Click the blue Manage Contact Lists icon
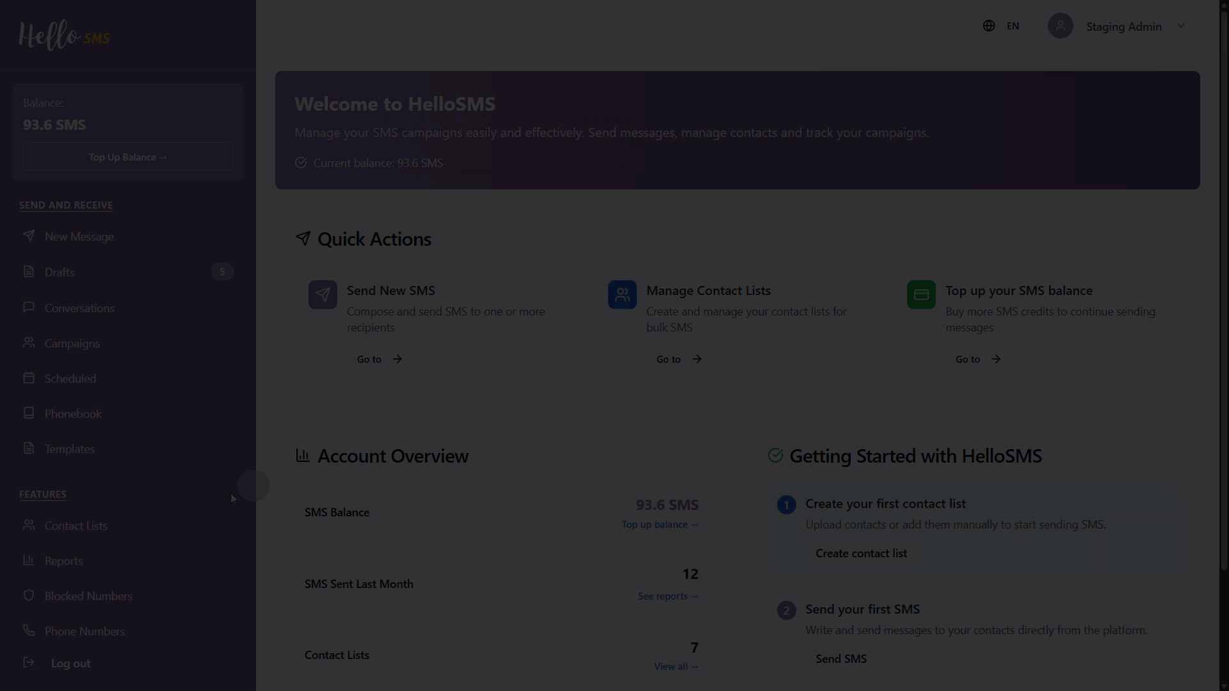Image resolution: width=1229 pixels, height=691 pixels. click(x=622, y=295)
